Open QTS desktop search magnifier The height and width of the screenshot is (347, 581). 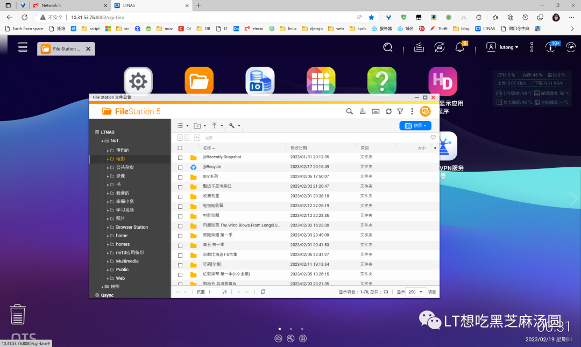(387, 47)
